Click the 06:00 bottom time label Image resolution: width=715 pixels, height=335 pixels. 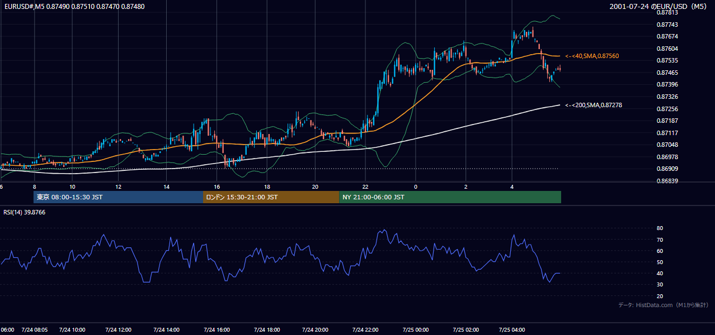coord(7,330)
